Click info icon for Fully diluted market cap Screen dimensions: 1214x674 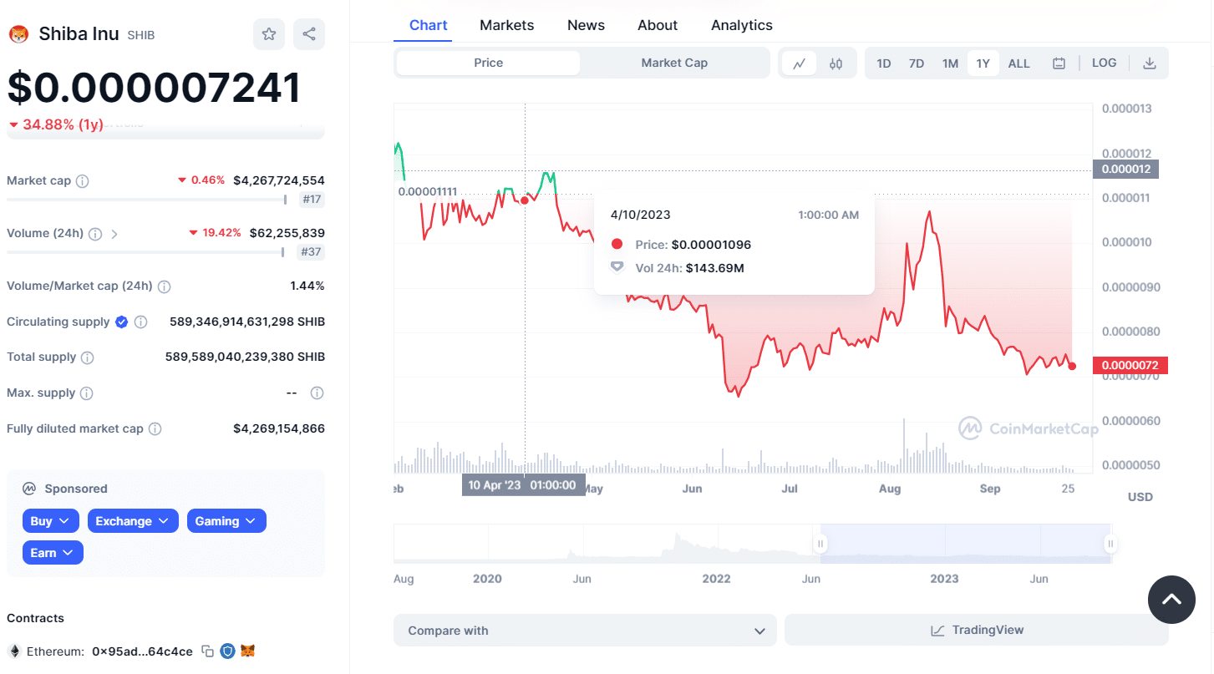155,428
